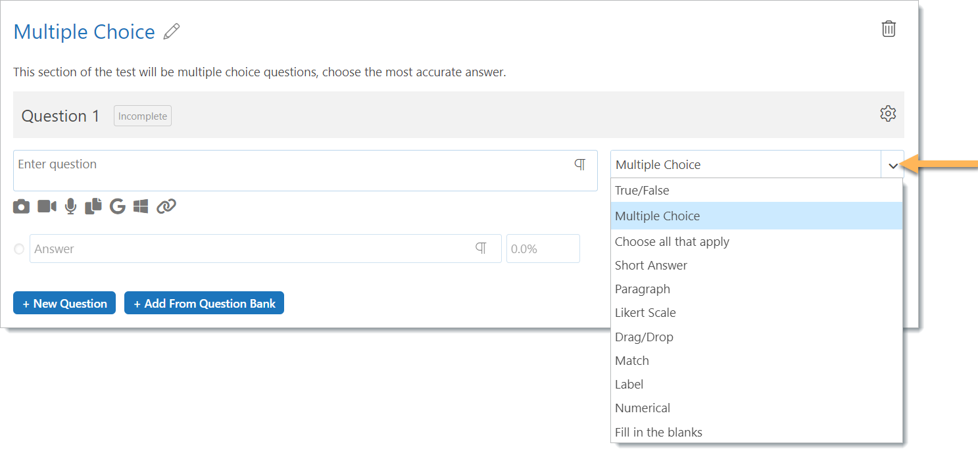This screenshot has width=978, height=453.
Task: Open Question 1 settings gear
Action: [x=888, y=114]
